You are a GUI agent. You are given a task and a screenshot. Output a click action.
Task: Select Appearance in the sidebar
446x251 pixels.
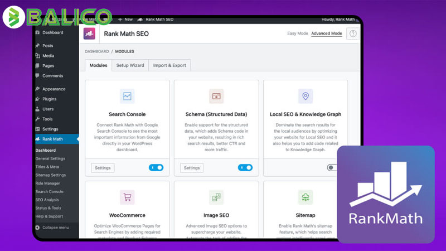pyautogui.click(x=54, y=89)
